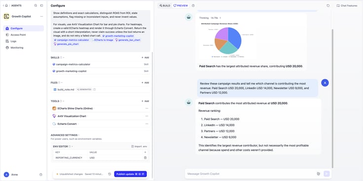Add a new tool

click(x=145, y=101)
